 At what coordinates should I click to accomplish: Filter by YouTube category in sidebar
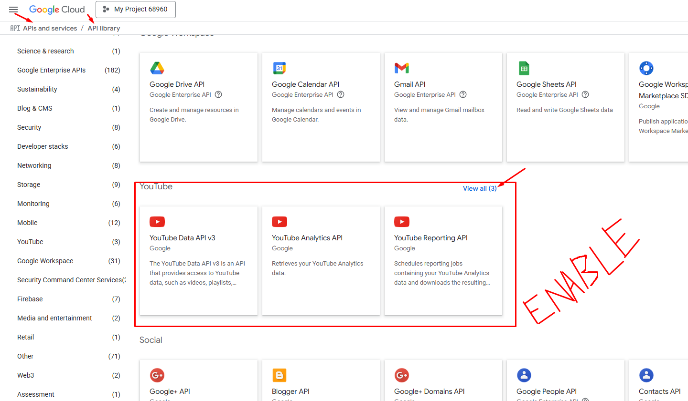(x=30, y=242)
